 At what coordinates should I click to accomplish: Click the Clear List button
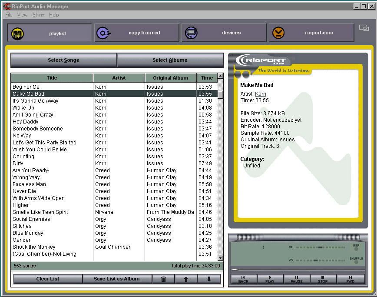click(48, 279)
